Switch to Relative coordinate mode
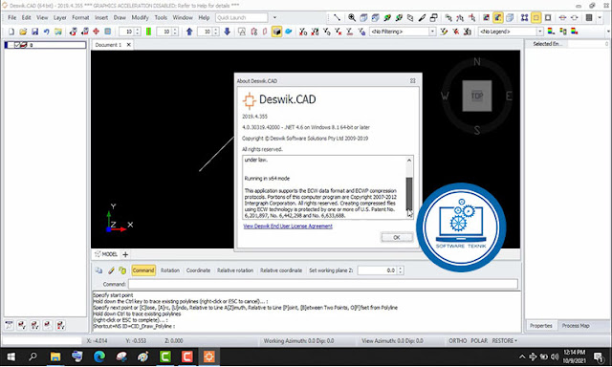Viewport: 612px width, 367px height. (x=281, y=270)
